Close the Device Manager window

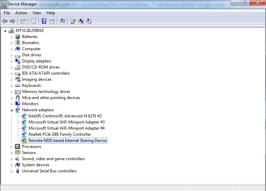(x=257, y=2)
